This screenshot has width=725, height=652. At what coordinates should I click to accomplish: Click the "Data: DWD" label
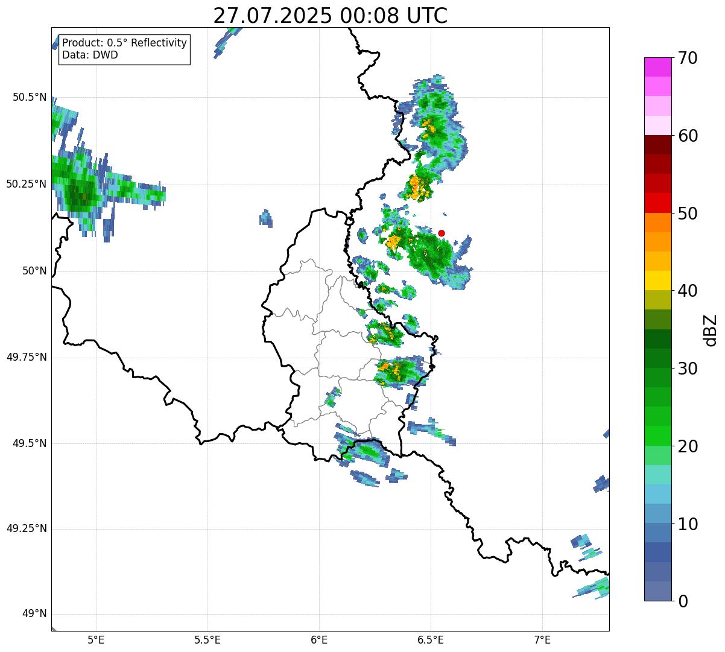(x=90, y=55)
